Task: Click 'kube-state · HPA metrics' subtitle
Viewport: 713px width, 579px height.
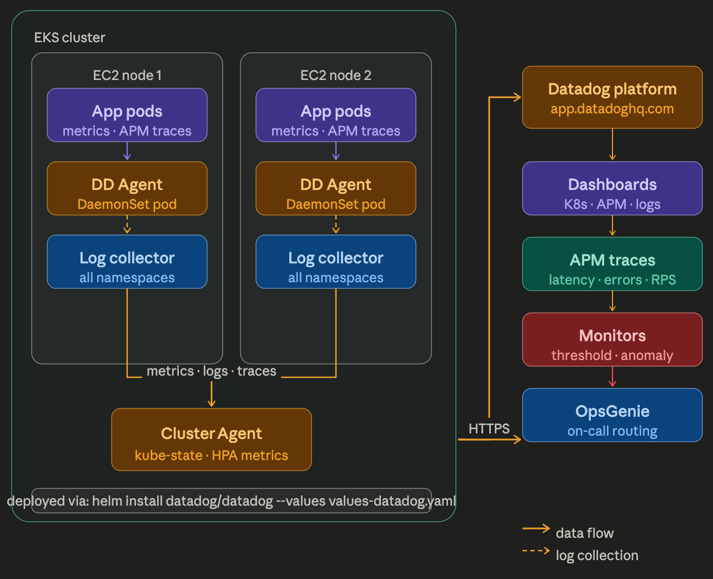Action: pyautogui.click(x=212, y=456)
